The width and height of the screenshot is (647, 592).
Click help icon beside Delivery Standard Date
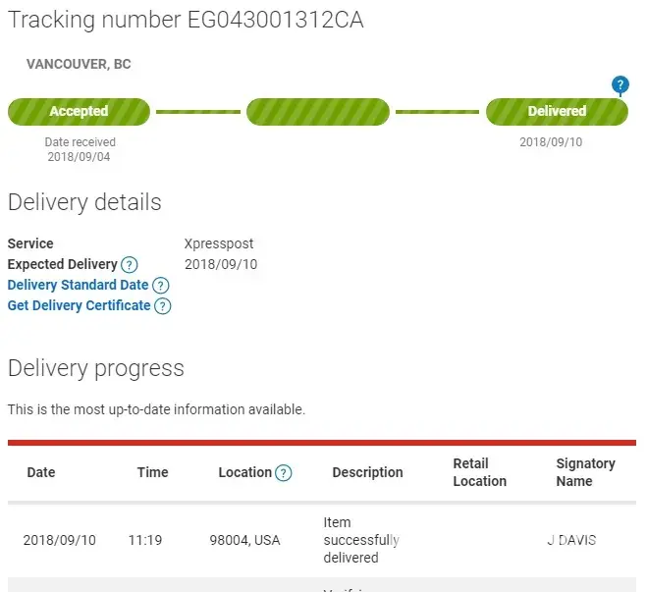pyautogui.click(x=161, y=286)
